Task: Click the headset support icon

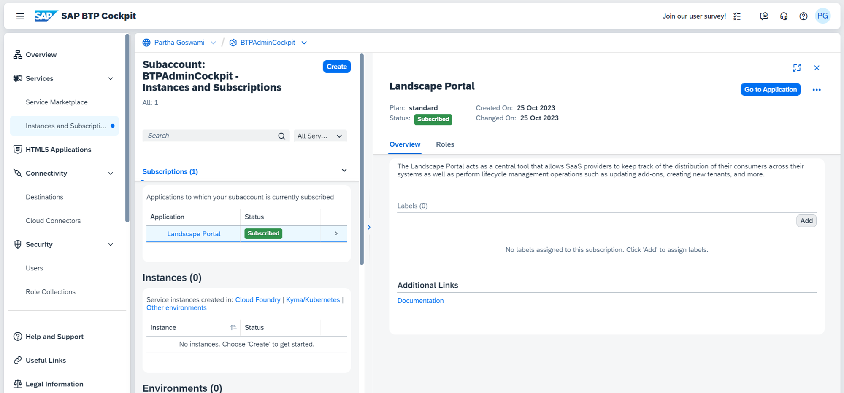Action: (x=784, y=16)
